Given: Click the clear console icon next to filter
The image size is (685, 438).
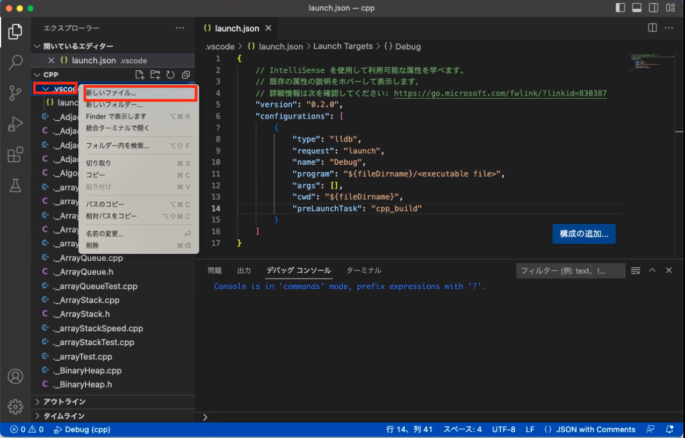Looking at the screenshot, I should coord(636,271).
